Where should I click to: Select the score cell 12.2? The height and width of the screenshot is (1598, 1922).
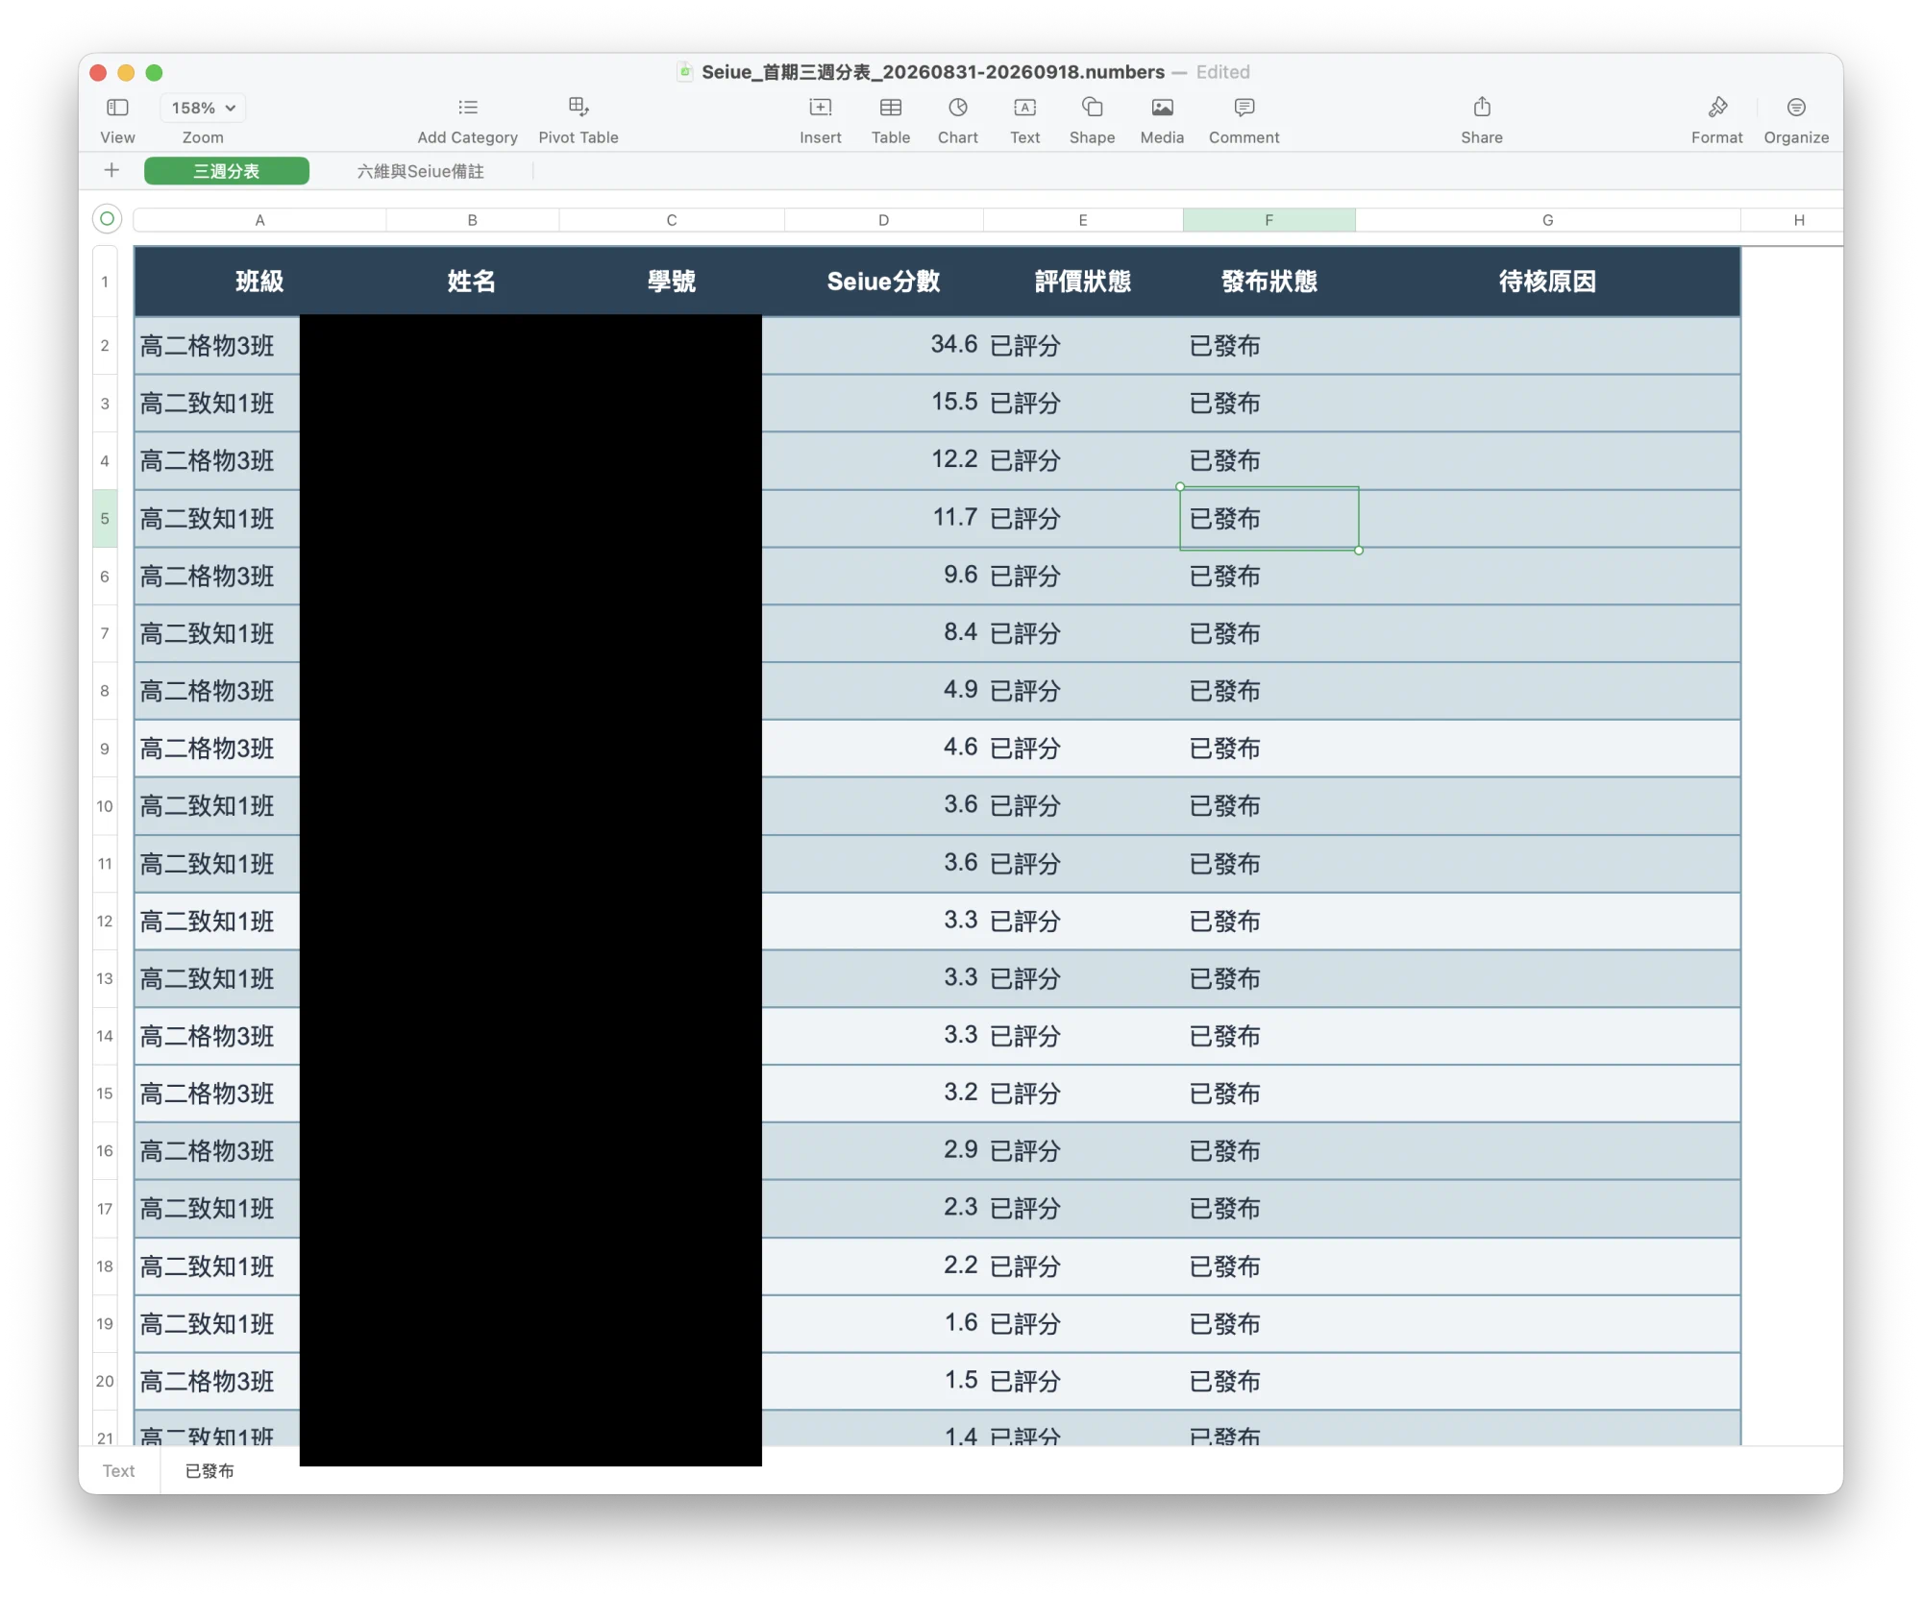tap(884, 460)
